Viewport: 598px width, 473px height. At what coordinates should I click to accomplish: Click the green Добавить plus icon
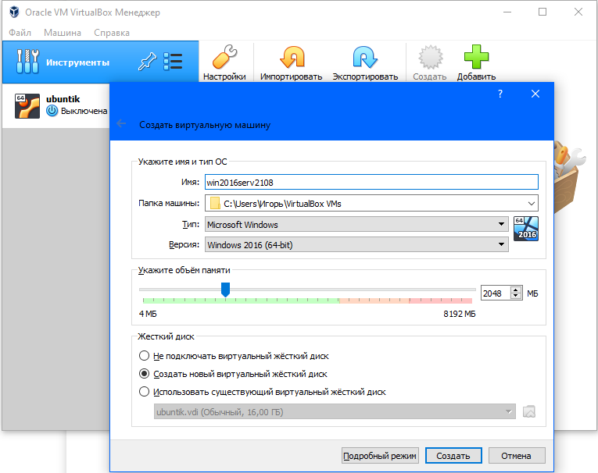click(476, 57)
